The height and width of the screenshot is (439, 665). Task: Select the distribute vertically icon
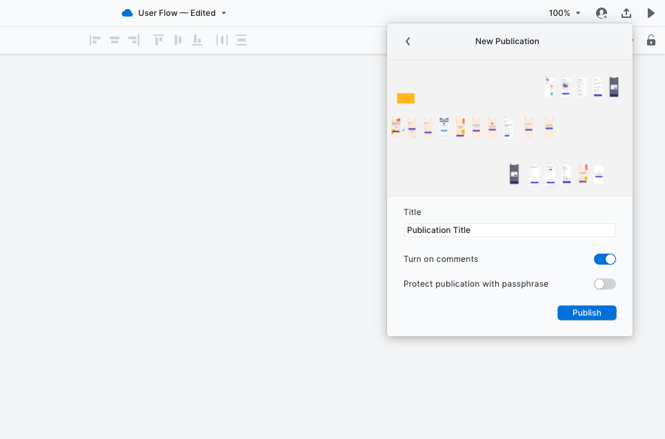[241, 40]
